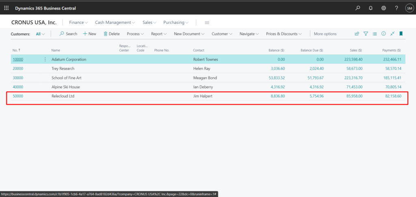Open payments 82,158.60 for Relecloud Ltd
Image resolution: width=416 pixels, height=197 pixels.
393,96
